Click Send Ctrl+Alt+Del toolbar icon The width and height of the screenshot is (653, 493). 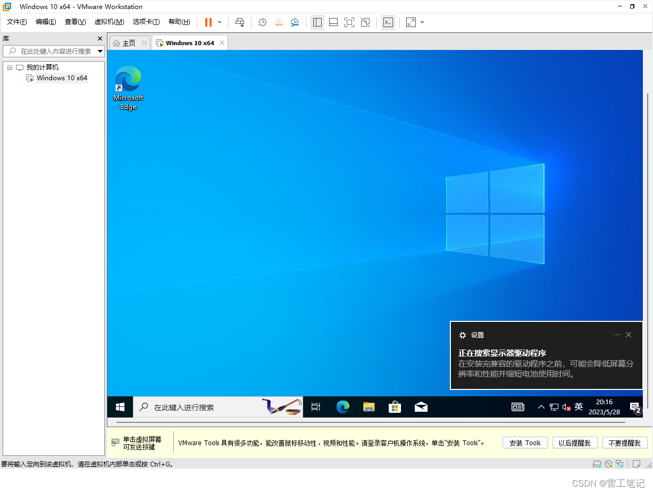pyautogui.click(x=240, y=22)
